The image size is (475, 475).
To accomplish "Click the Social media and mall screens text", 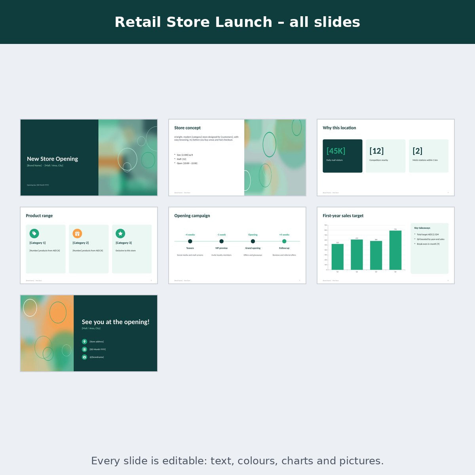I will [x=190, y=255].
